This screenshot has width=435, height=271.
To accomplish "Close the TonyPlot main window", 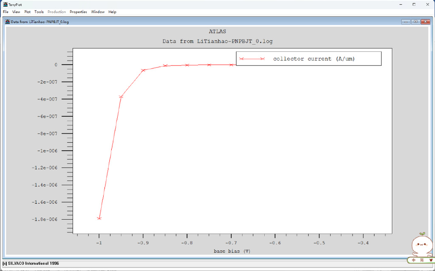I will pos(427,4).
